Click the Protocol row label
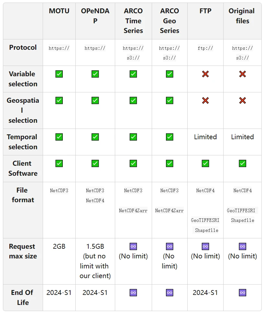This screenshot has height=313, width=264. point(23,47)
